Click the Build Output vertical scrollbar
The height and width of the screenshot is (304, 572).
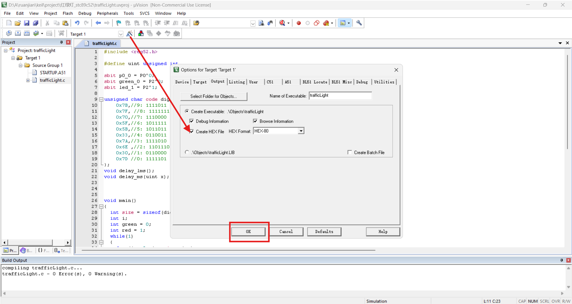[568, 278]
